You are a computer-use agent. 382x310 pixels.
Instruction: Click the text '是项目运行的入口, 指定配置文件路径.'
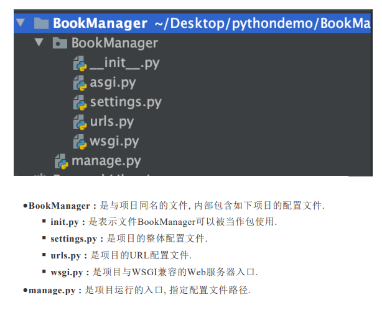(167, 290)
